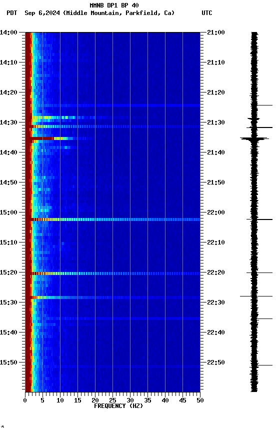Click the 30 Hz frequency axis label
The image size is (276, 432).
tap(130, 400)
